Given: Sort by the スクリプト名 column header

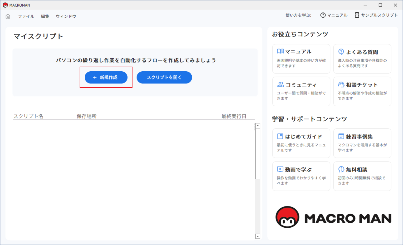Looking at the screenshot, I should [x=28, y=116].
